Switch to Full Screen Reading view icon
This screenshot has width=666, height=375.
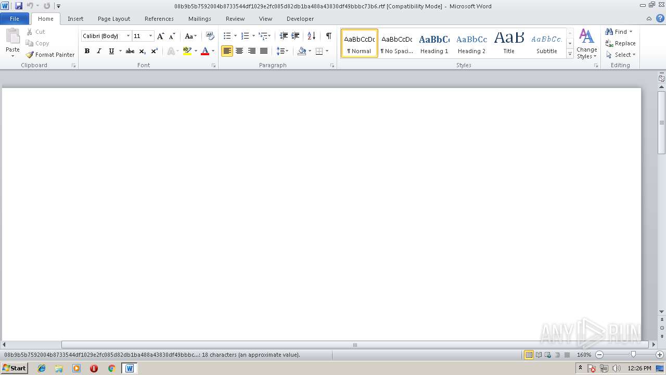coord(539,355)
